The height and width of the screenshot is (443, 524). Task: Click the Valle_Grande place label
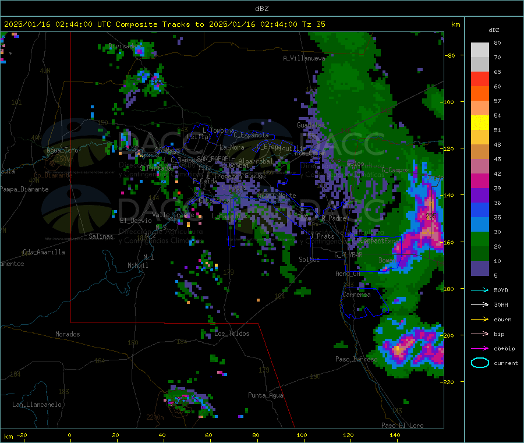(173, 214)
